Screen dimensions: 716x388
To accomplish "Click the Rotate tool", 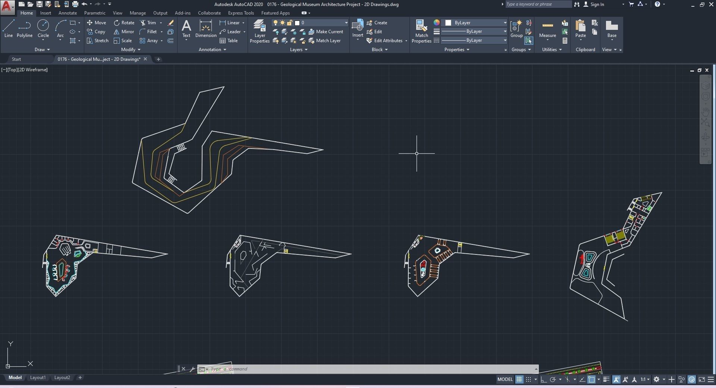I will [124, 23].
